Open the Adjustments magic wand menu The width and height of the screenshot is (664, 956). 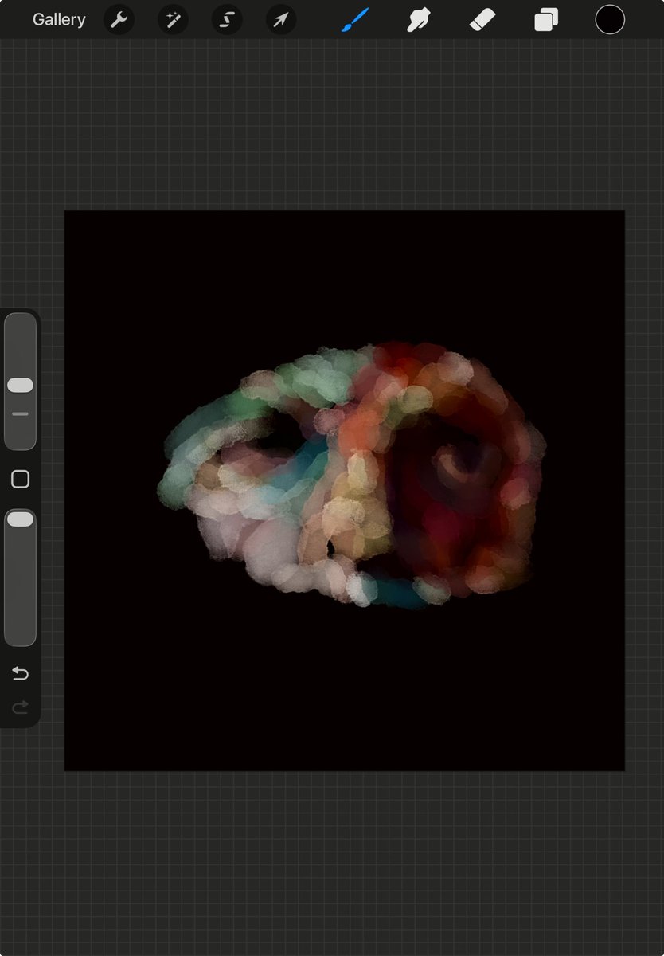[x=173, y=20]
